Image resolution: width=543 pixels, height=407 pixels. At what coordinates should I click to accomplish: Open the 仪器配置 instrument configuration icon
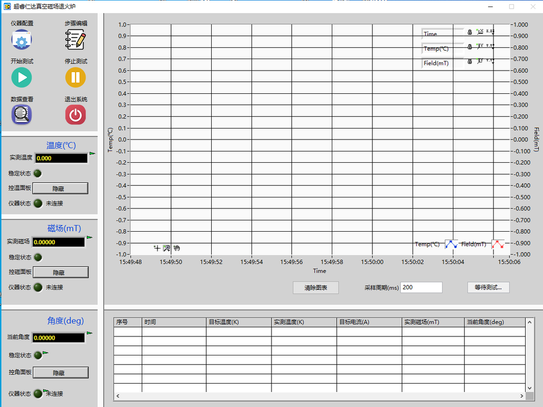(22, 40)
